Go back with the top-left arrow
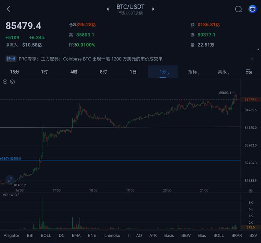Viewport: 261px width, 243px height. [8, 9]
